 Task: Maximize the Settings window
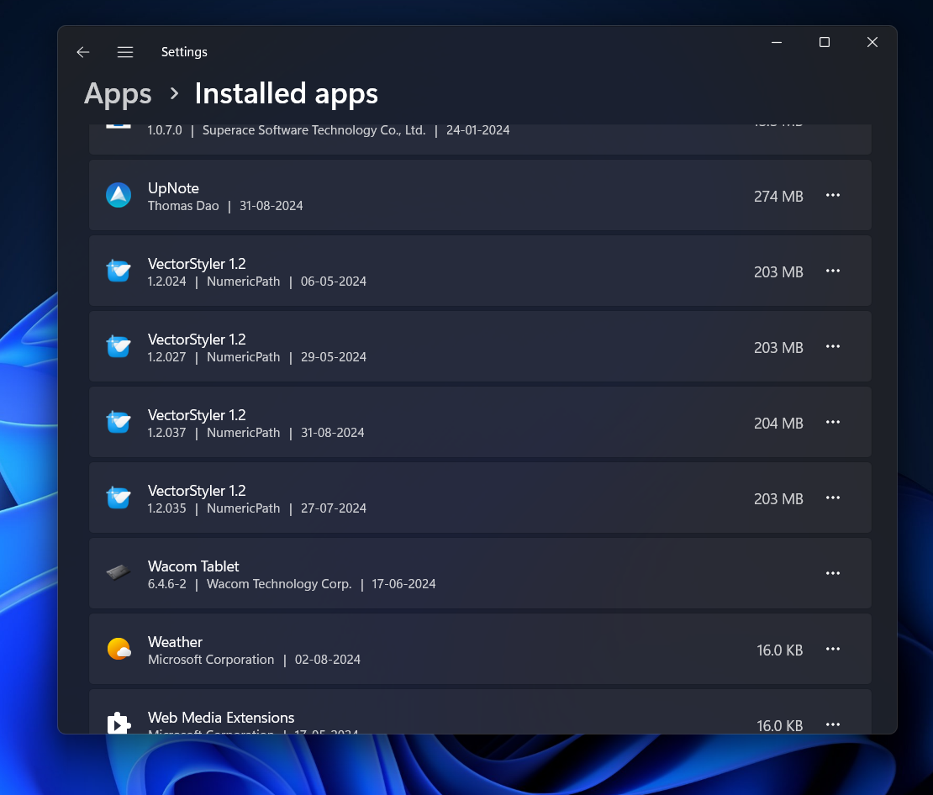coord(825,43)
